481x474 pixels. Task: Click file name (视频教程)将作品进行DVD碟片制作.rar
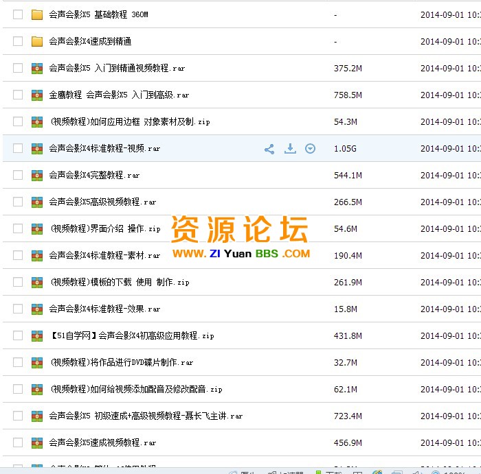122,363
